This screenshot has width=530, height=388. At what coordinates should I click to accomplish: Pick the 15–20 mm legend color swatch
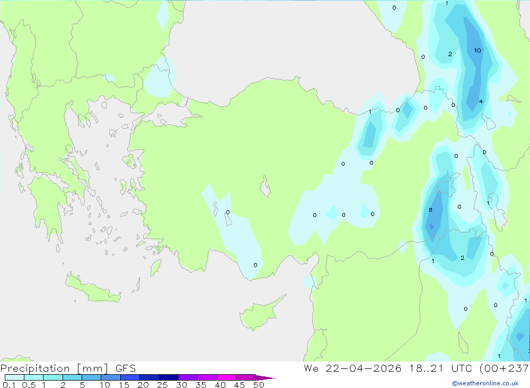tap(130, 377)
